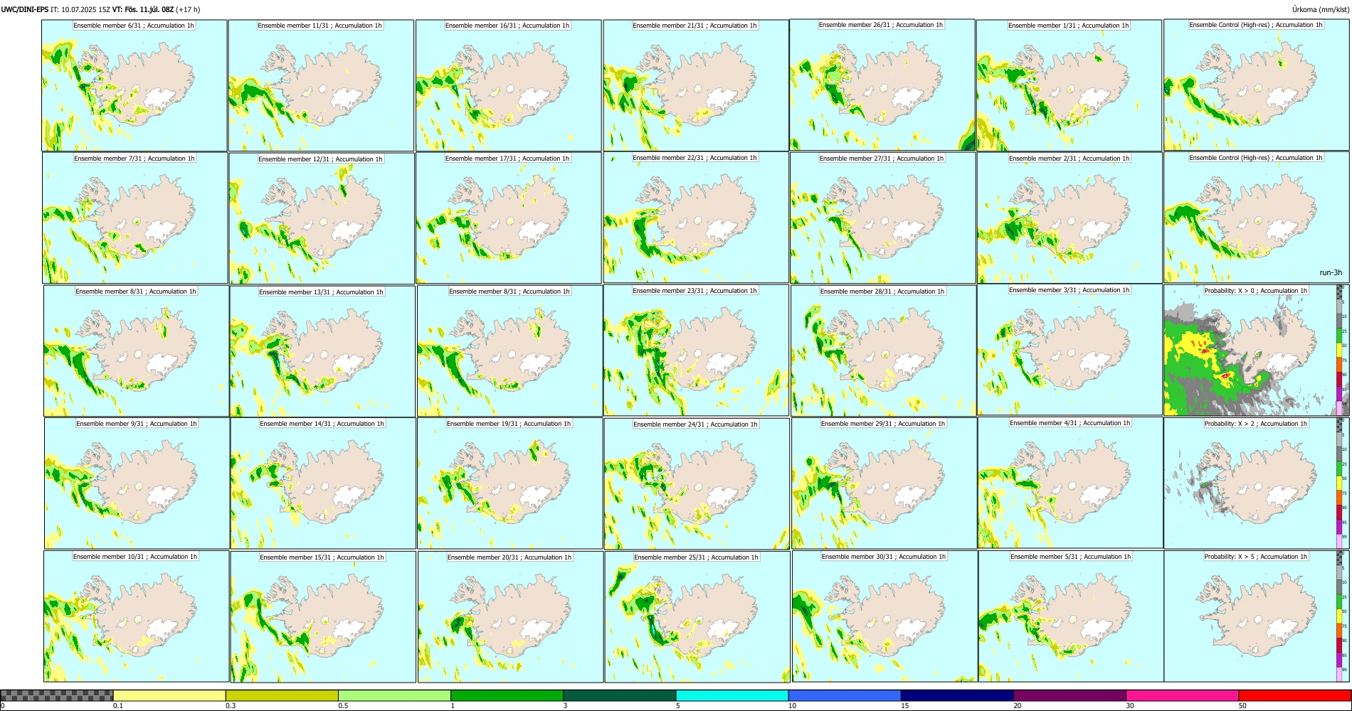Click the 'run-3h' label on control map
The width and height of the screenshot is (1352, 711).
pos(1331,273)
